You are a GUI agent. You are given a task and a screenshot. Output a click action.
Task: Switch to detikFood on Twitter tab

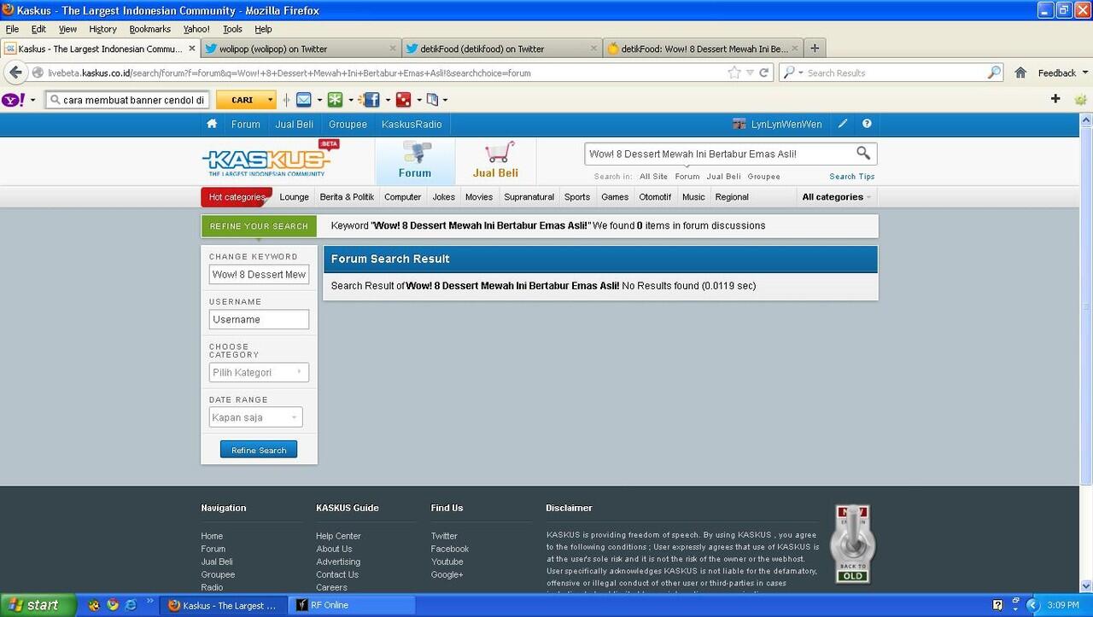tap(501, 49)
